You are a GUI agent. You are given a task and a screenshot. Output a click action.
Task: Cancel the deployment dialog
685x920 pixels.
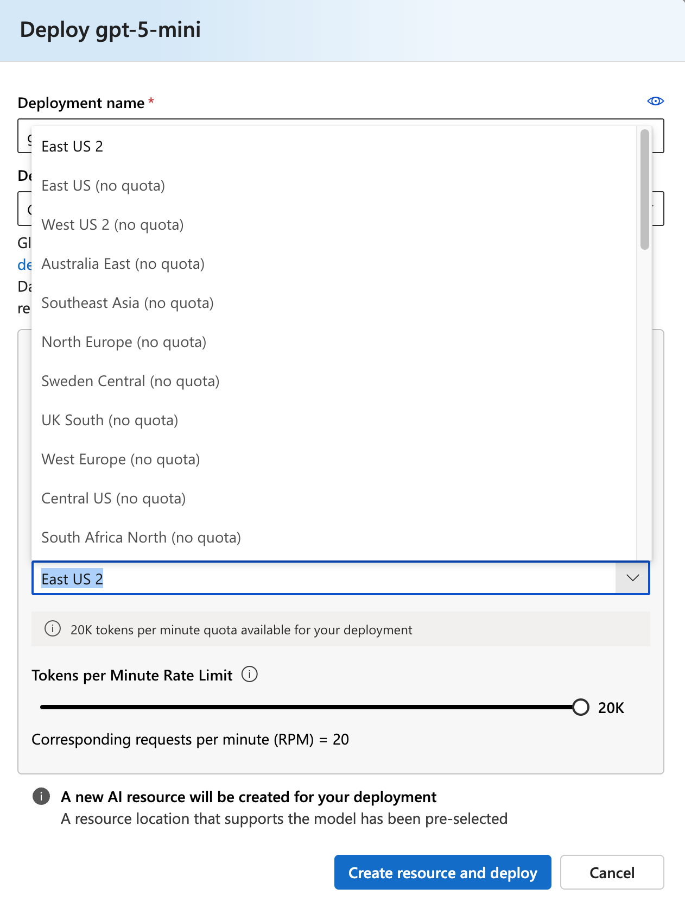click(x=612, y=872)
